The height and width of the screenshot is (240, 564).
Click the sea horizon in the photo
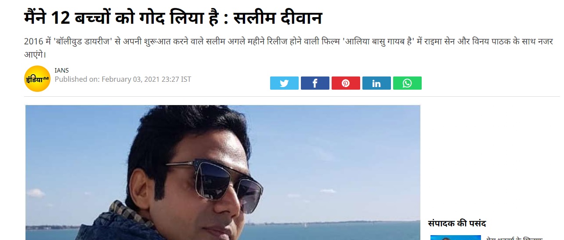point(334,224)
